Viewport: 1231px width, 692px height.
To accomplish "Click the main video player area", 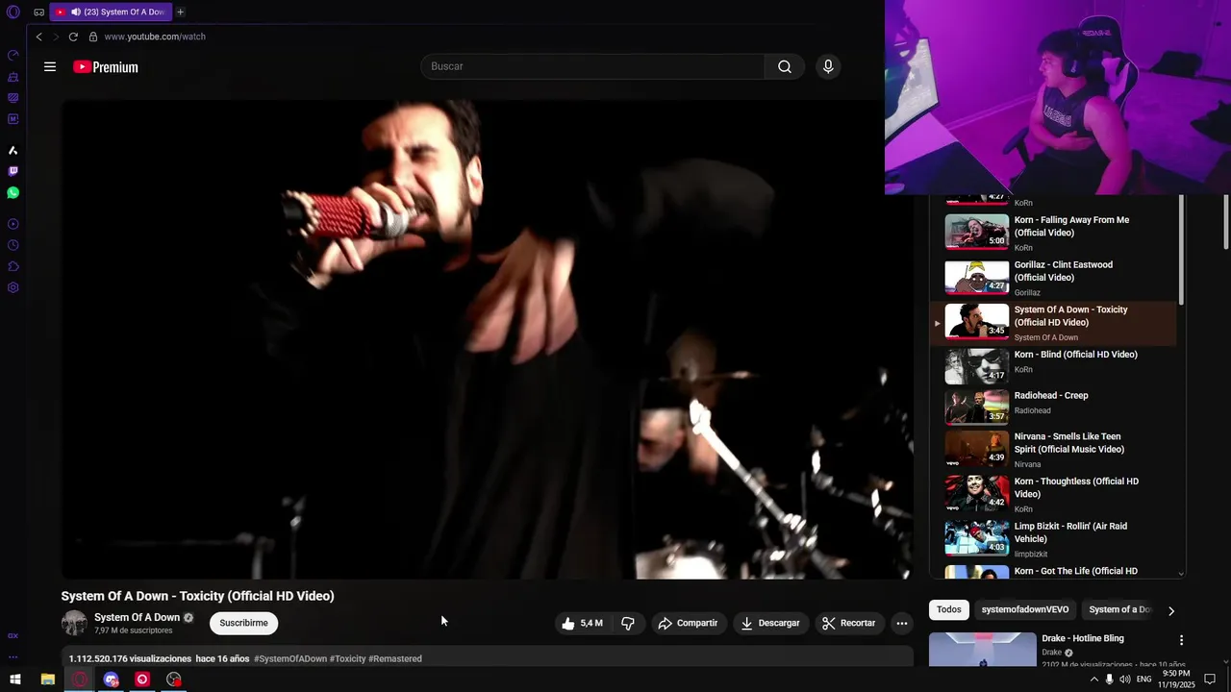I will pos(488,338).
